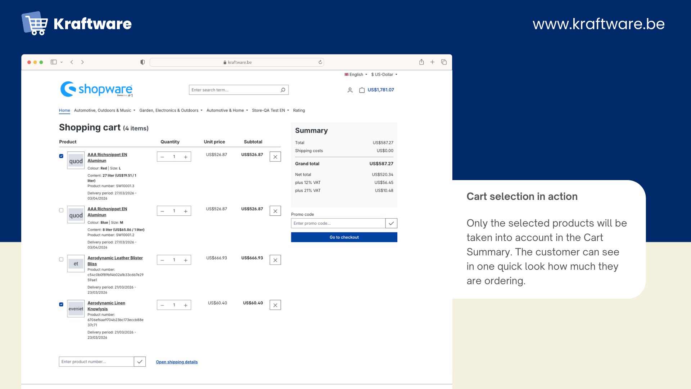Image resolution: width=691 pixels, height=389 pixels.
Task: Select the Aerodynamic Leather Blister Bliss checkbox
Action: coord(61,259)
